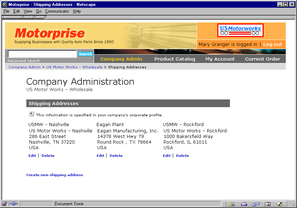Switch to the Product Catalog tab
The width and height of the screenshot is (297, 208).
[174, 59]
